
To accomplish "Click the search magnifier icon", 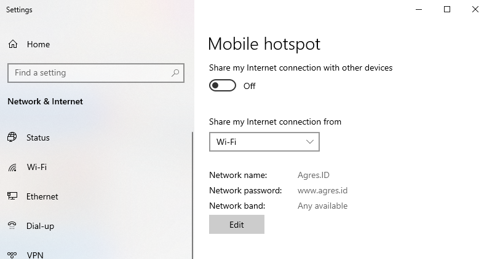I will pos(175,73).
